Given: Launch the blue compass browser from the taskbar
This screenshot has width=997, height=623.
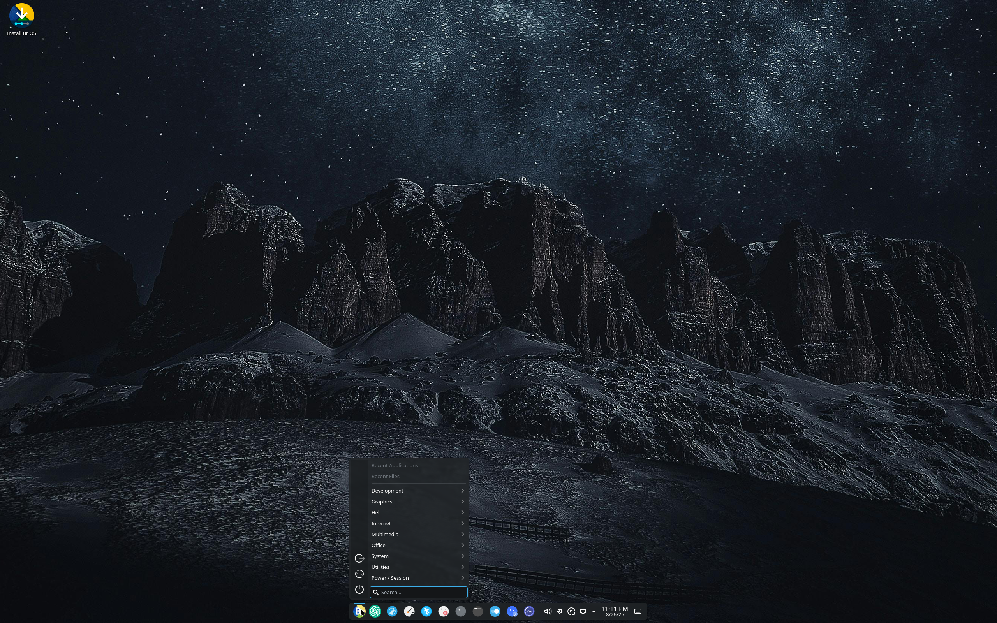Looking at the screenshot, I should 393,611.
